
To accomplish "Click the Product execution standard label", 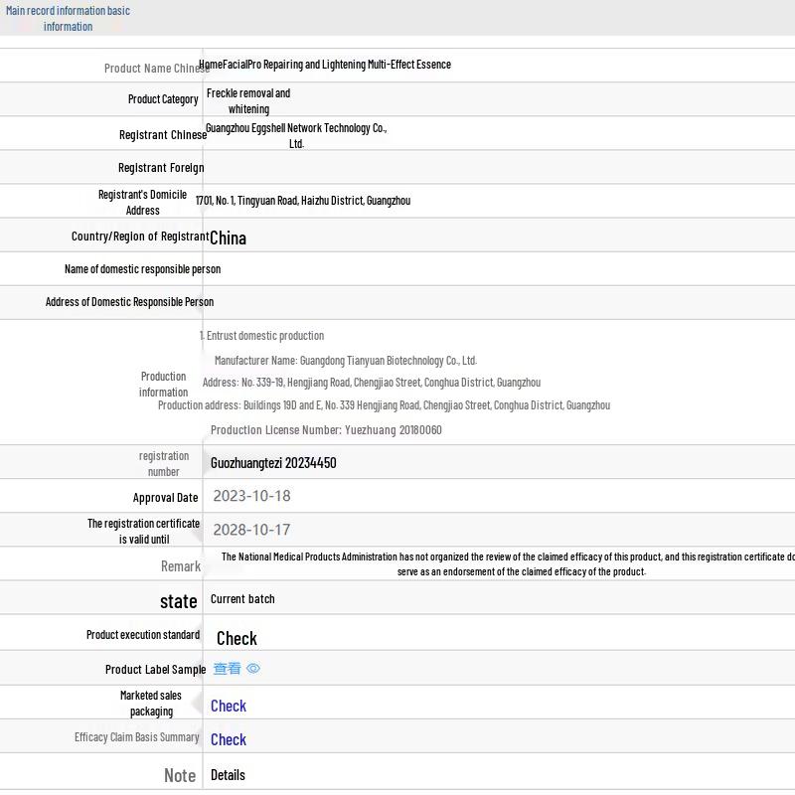I will click(143, 635).
